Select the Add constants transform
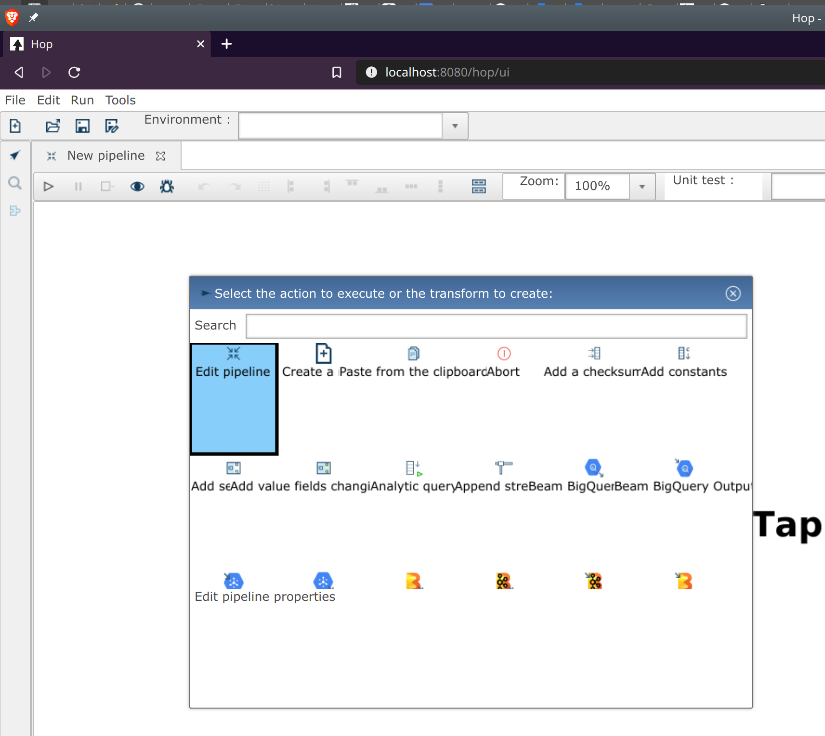The image size is (825, 736). click(x=684, y=354)
